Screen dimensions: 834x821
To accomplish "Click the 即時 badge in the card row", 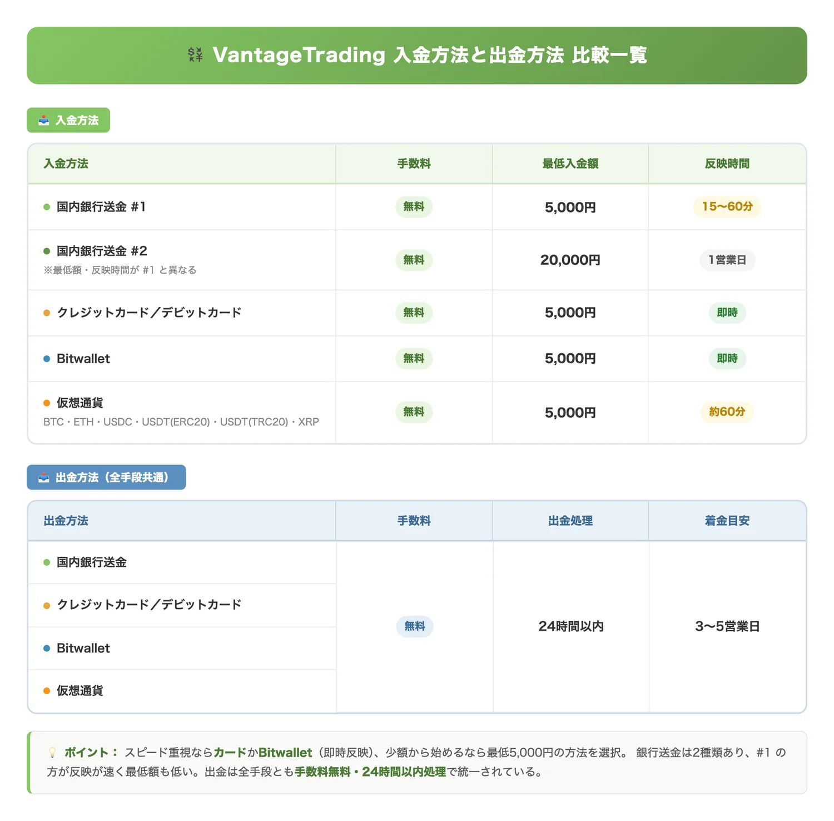I will tap(727, 313).
